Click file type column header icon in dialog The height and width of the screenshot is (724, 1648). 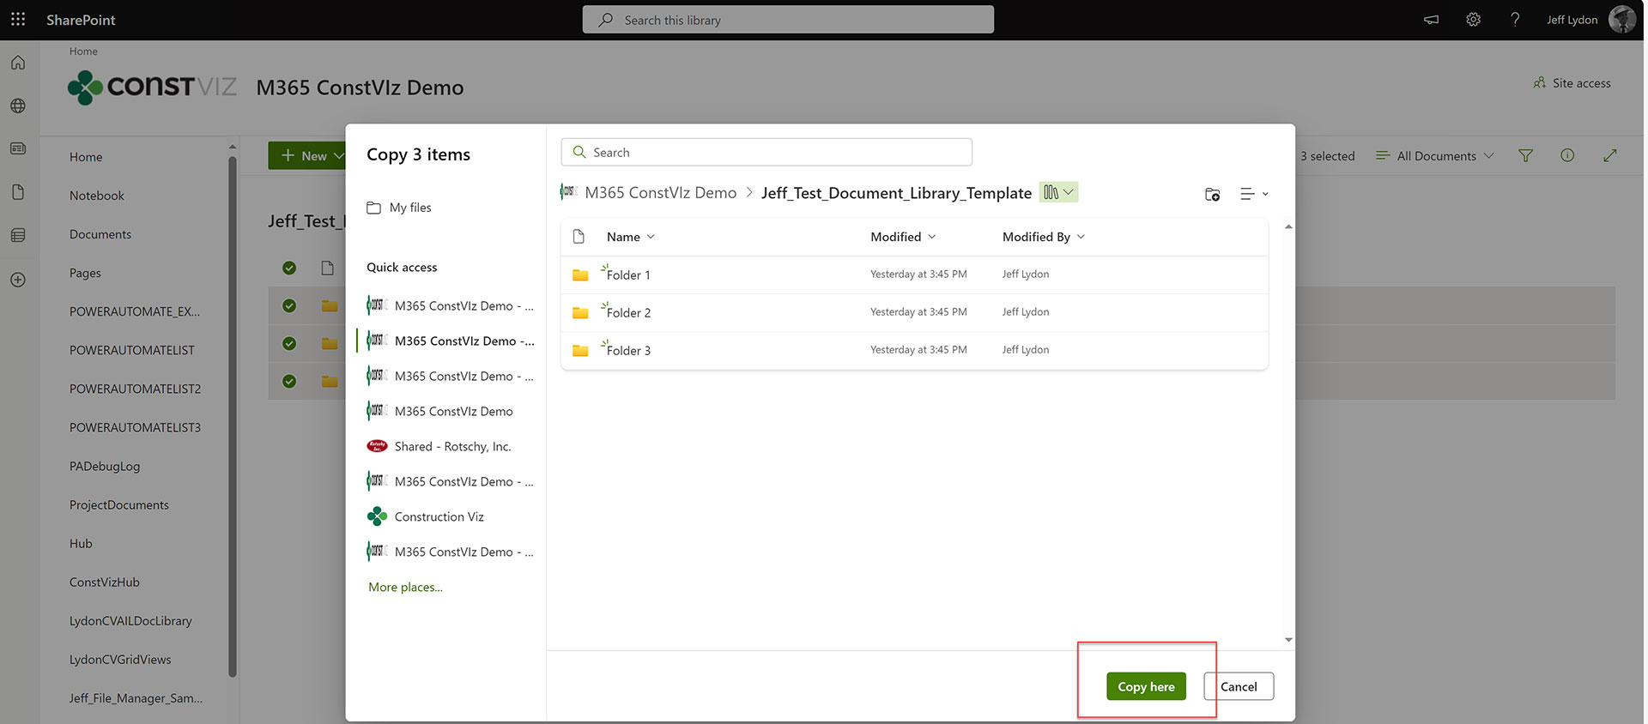pyautogui.click(x=579, y=237)
